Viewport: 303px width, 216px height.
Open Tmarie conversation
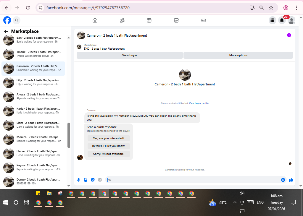pos(33,54)
